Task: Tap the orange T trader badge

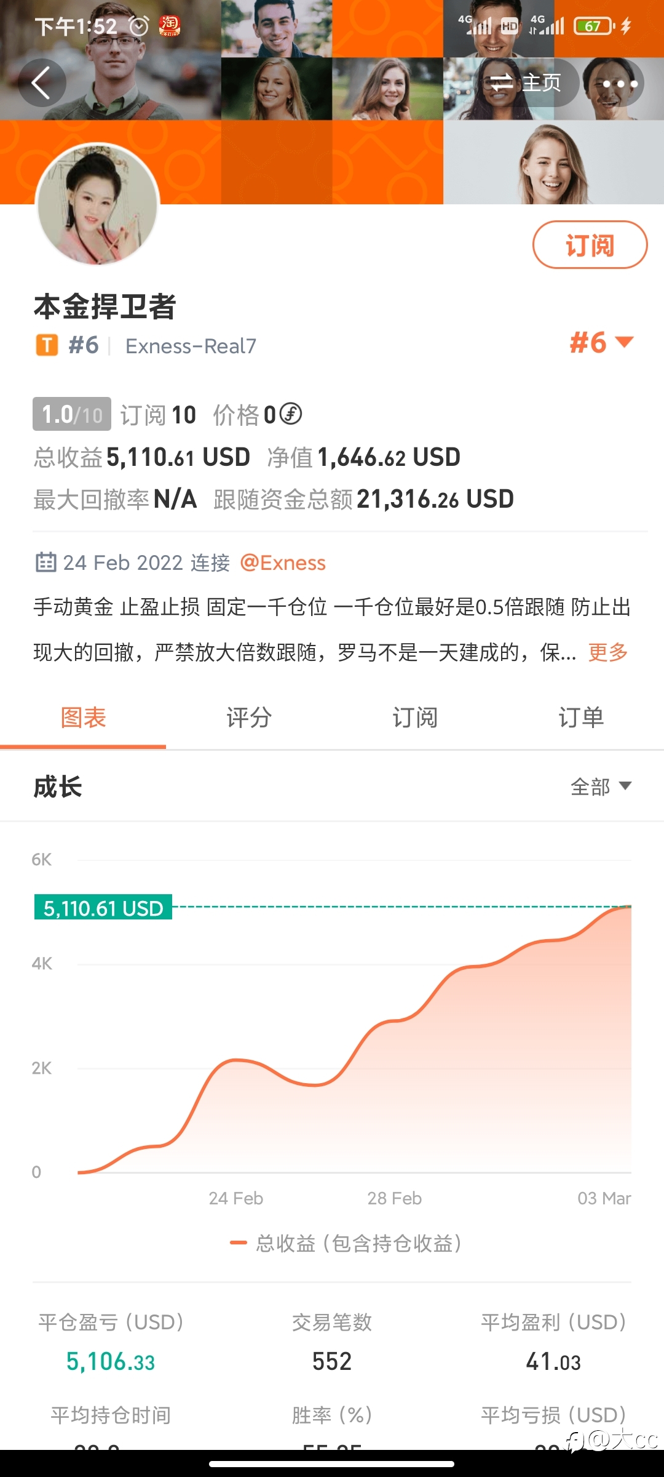Action: coord(47,345)
